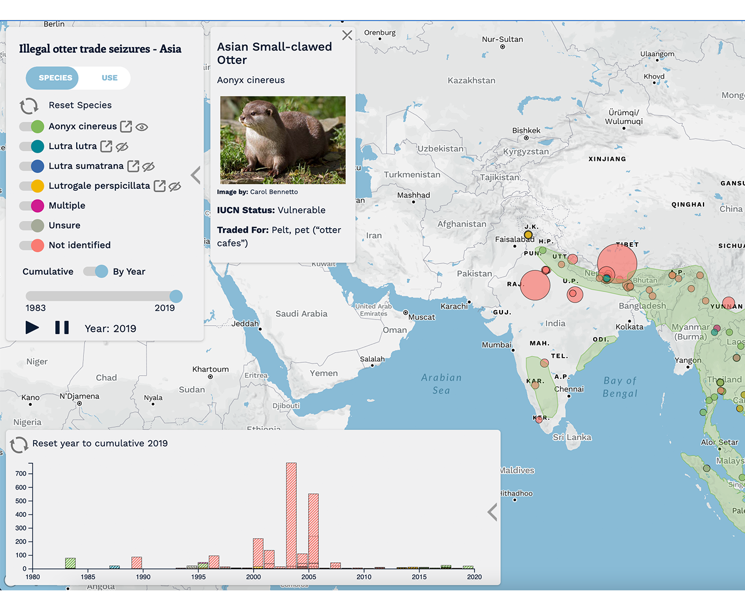
Task: Collapse the species side panel with chevron
Action: (195, 175)
